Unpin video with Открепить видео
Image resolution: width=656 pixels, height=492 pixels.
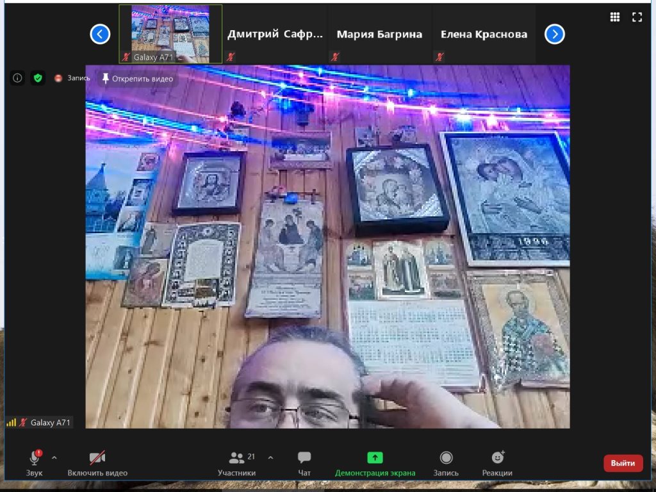coord(138,78)
